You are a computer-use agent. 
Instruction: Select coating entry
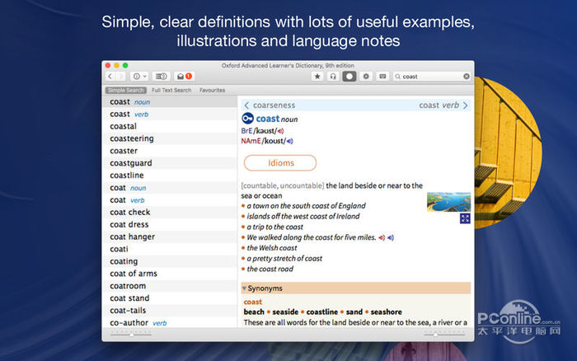click(170, 261)
